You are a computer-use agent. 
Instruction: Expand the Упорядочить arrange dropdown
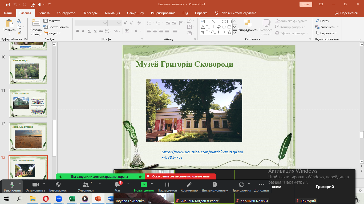tap(248, 30)
